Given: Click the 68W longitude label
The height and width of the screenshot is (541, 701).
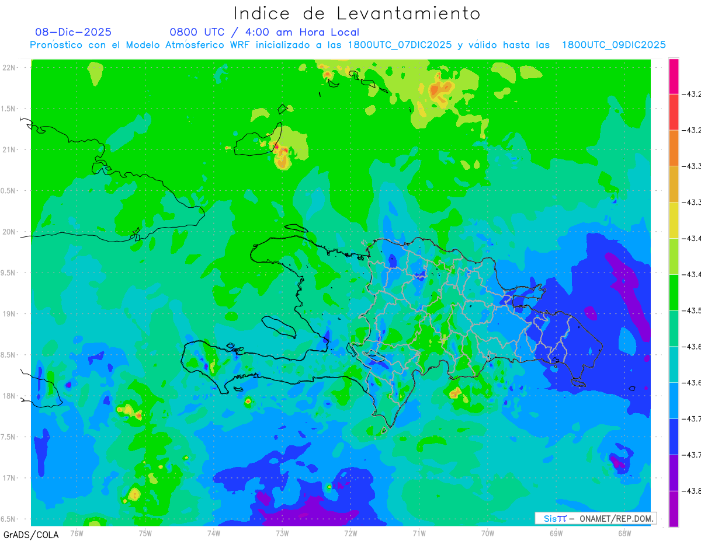Looking at the screenshot, I should tap(624, 533).
